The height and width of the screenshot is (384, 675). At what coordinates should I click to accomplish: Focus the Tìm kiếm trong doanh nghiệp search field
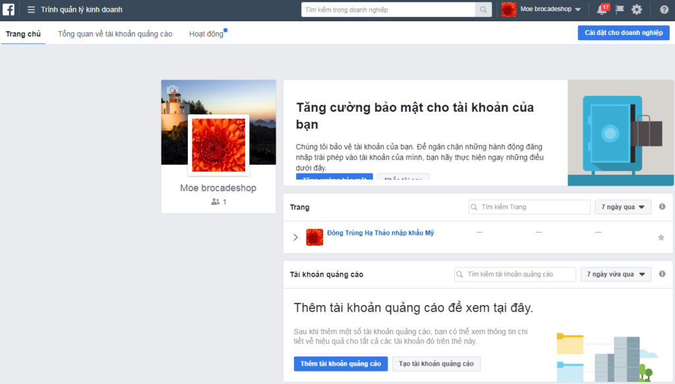tap(388, 9)
